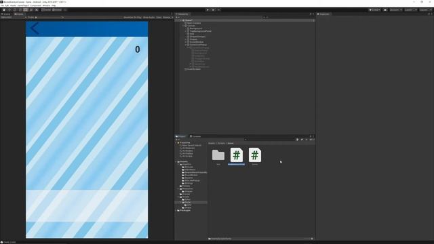Open the Help menu
Viewport: 434px width, 244px height.
(54, 5)
